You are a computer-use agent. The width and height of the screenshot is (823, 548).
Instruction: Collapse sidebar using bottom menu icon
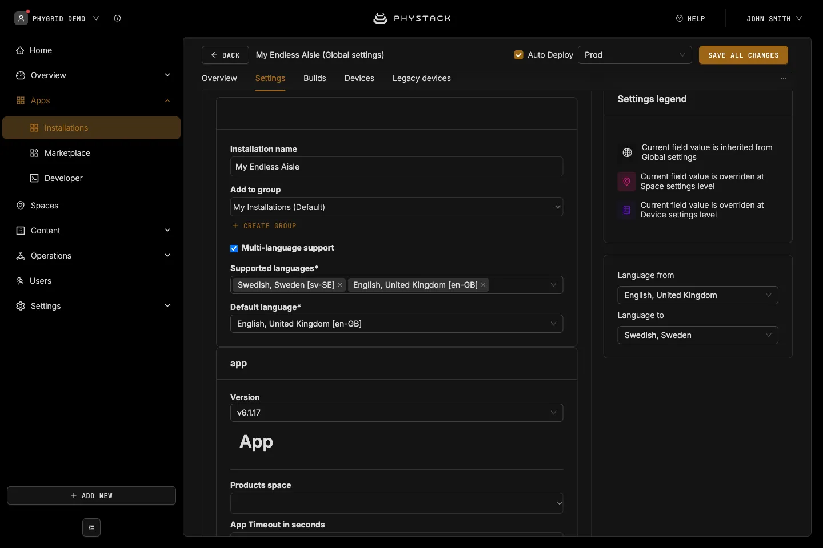tap(91, 527)
